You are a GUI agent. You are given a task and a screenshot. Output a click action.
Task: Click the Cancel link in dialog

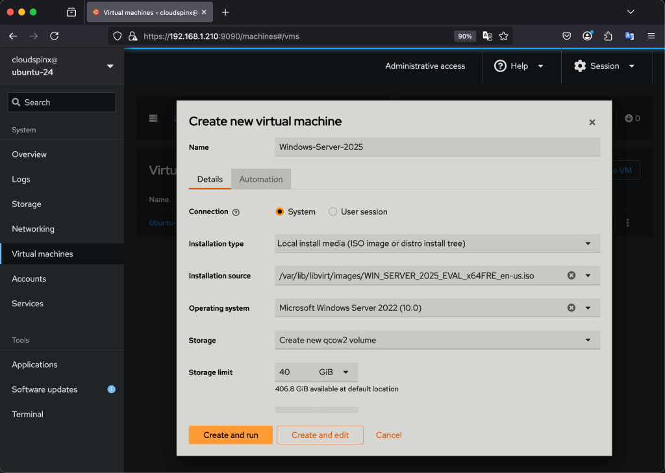pyautogui.click(x=388, y=435)
